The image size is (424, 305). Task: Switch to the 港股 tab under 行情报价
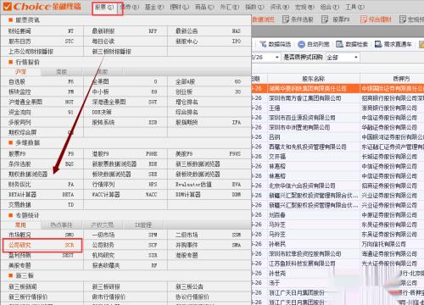pos(62,72)
